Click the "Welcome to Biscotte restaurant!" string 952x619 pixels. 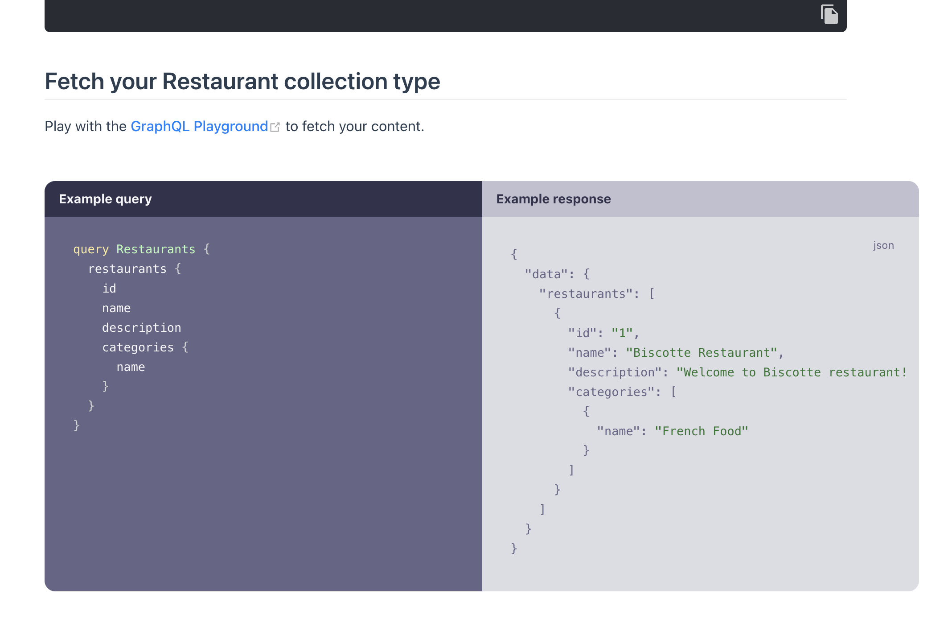coord(791,372)
